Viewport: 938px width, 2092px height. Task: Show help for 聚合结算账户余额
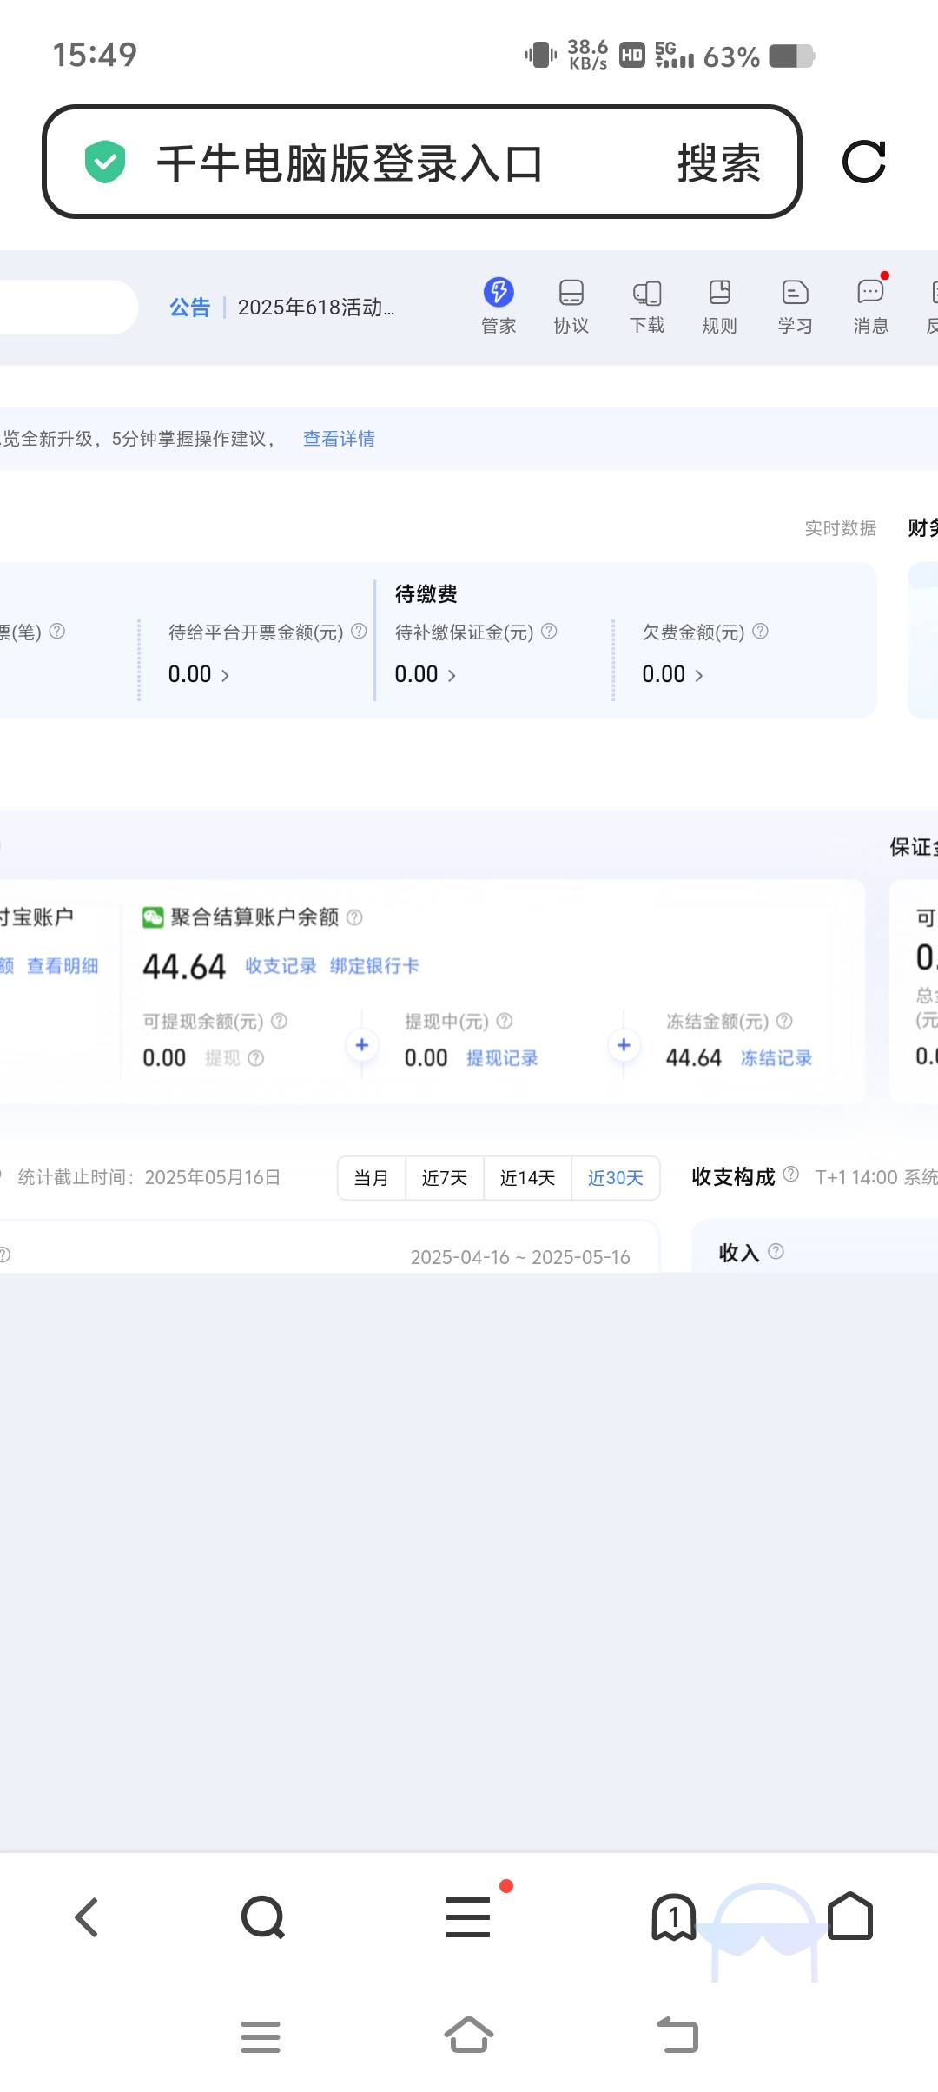coord(354,917)
